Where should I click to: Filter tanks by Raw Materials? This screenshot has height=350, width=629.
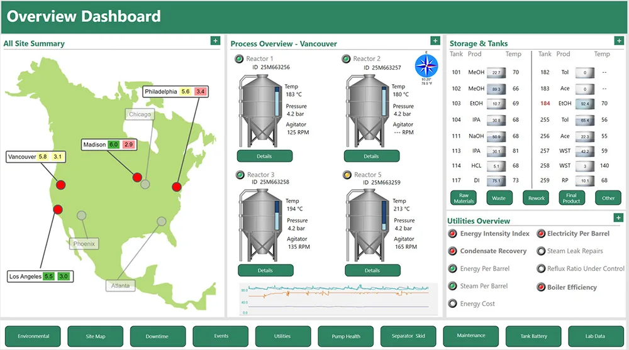[x=464, y=198]
